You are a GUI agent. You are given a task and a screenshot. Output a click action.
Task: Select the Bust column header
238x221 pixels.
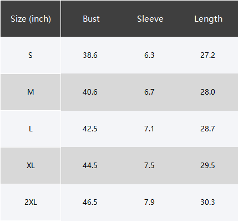coord(91,19)
